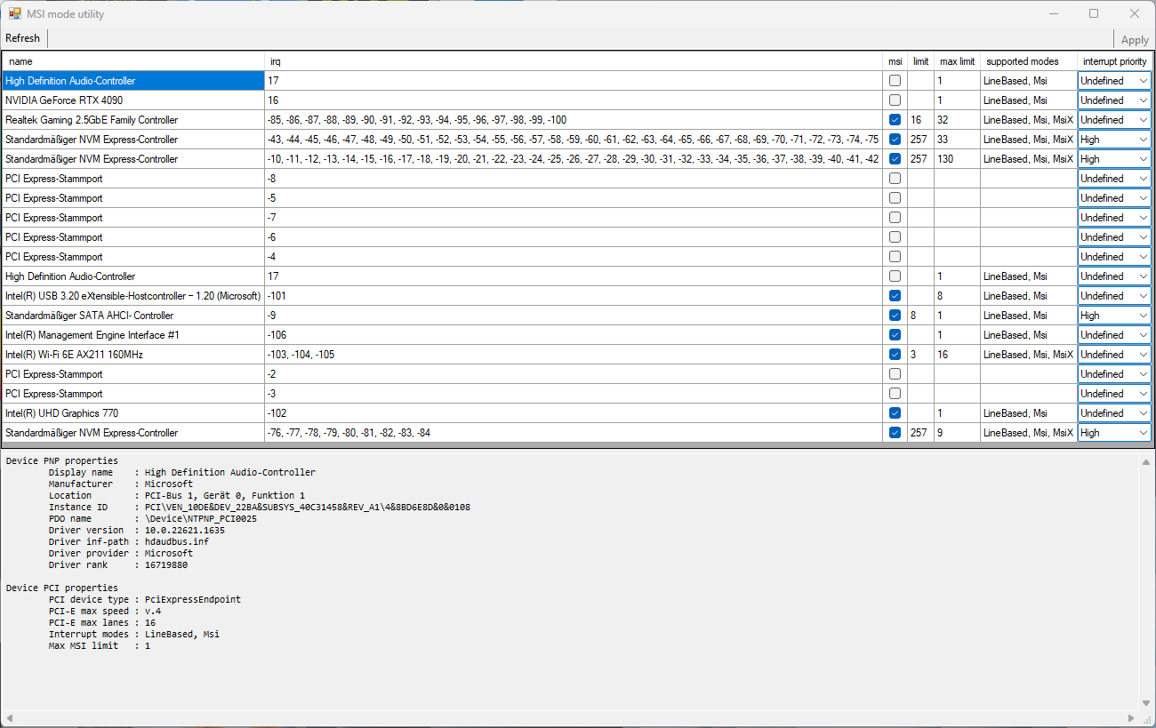The width and height of the screenshot is (1156, 728).
Task: Expand interrupt priority dropdown for Intel Wi-Fi 6E AX211
Action: [1114, 355]
